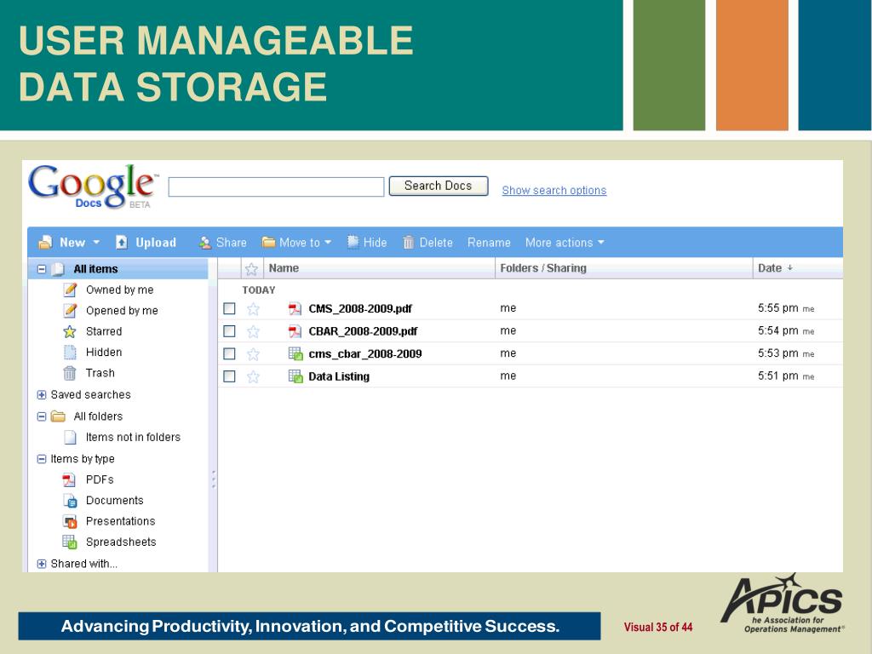Select Items not in folders
This screenshot has height=654, width=872.
coord(133,437)
